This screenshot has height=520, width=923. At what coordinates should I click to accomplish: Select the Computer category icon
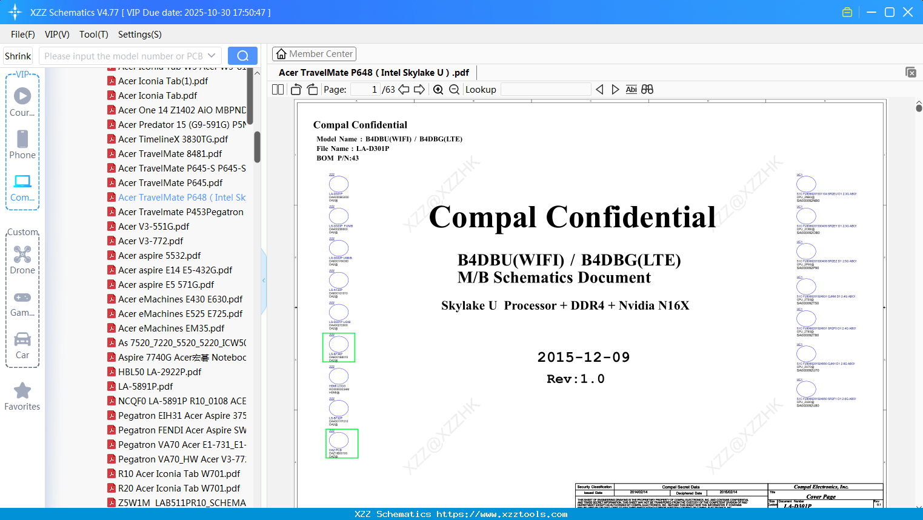point(22,187)
